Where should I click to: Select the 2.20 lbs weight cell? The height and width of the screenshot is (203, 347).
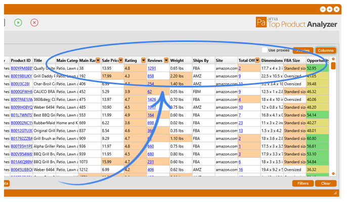[181, 76]
